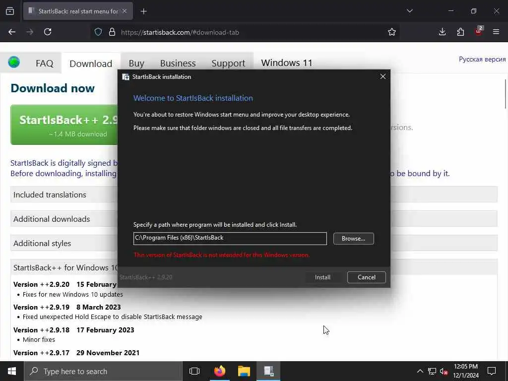This screenshot has height=381, width=508.
Task: Switch to the Russian version link
Action: (482, 60)
